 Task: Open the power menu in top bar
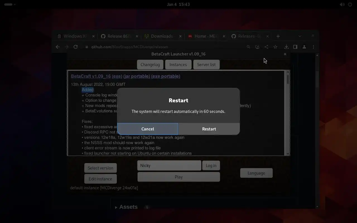point(350,4)
